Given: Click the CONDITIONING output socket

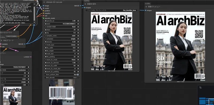Looking at the screenshot, I should pyautogui.click(x=18, y=36).
